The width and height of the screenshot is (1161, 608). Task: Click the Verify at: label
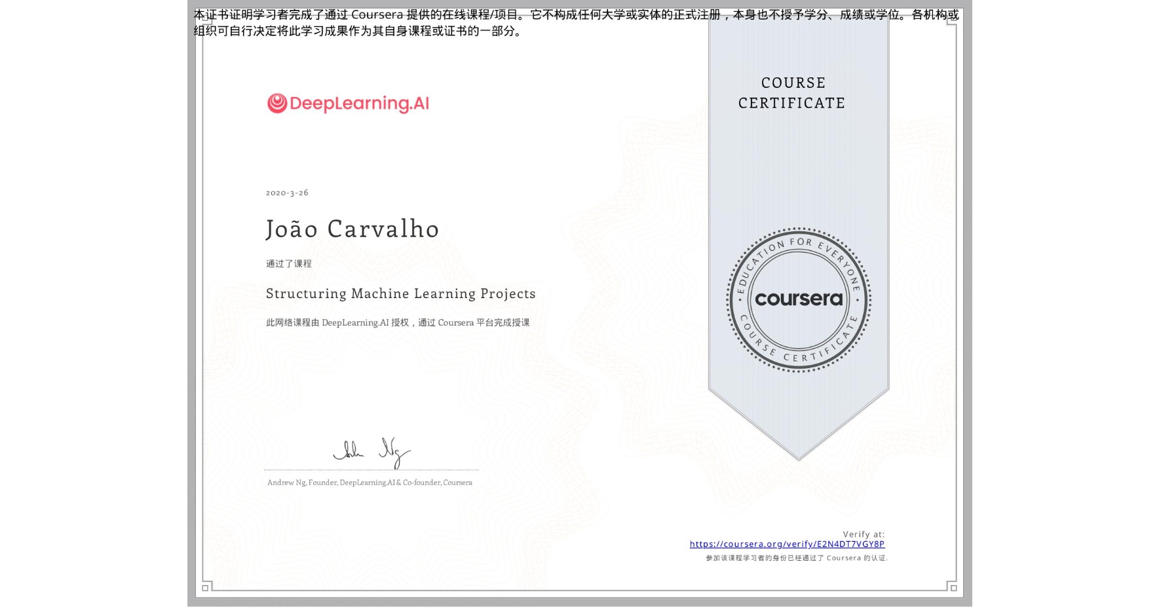pos(864,534)
